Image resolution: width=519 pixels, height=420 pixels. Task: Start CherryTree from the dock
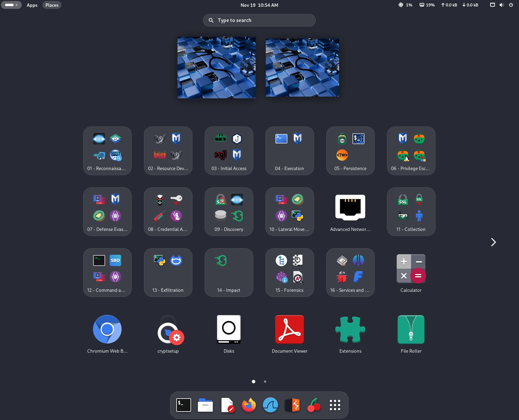[x=314, y=405]
